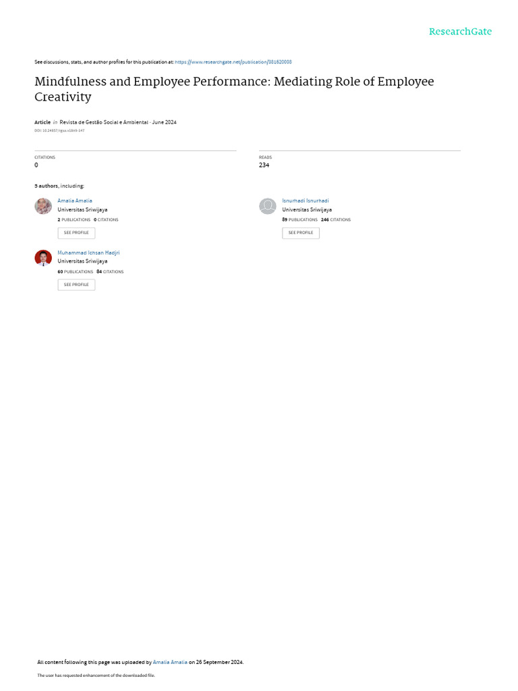Click the 246 citations stat for Isnurhadi
This screenshot has width=518, height=691.
pos(336,219)
